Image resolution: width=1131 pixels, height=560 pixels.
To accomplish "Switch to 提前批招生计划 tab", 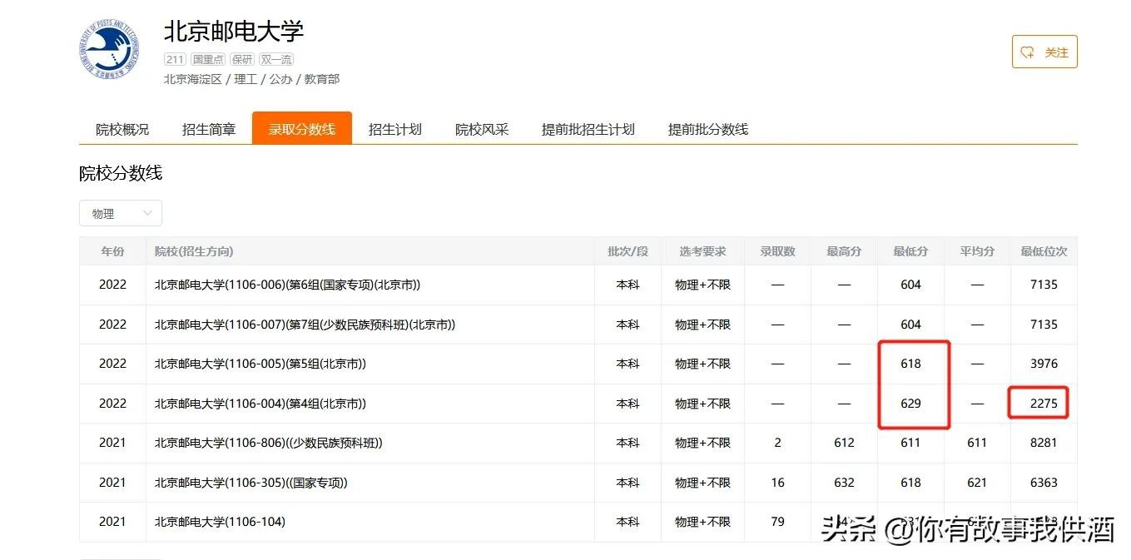I will pyautogui.click(x=588, y=129).
